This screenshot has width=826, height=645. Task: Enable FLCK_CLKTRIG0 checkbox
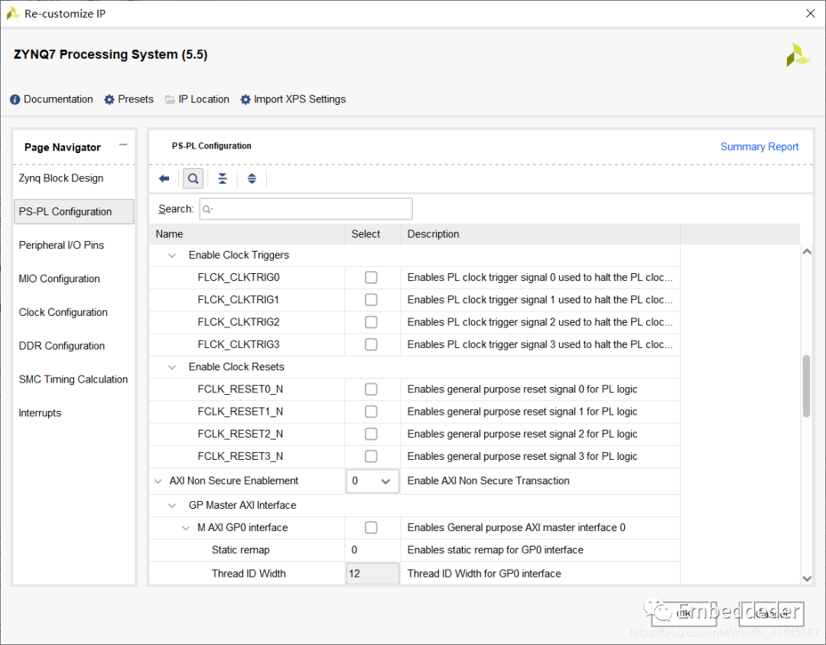(x=371, y=277)
